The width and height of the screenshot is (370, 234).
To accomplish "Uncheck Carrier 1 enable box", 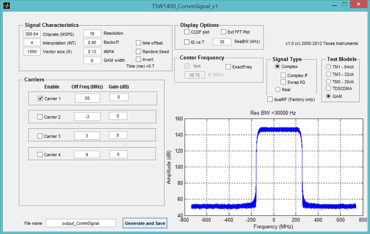I will (40, 98).
